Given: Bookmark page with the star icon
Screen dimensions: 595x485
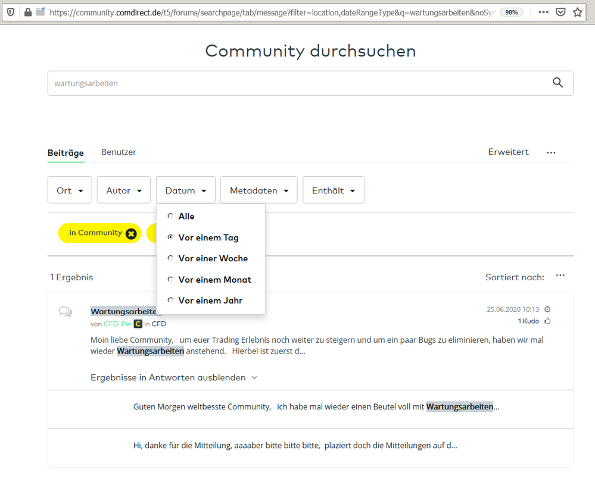Looking at the screenshot, I should point(577,12).
